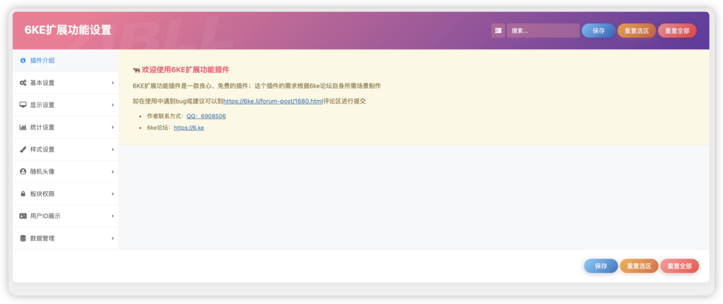This screenshot has height=304, width=723.
Task: Click the info icon beside 插件介绍
Action: (23, 61)
